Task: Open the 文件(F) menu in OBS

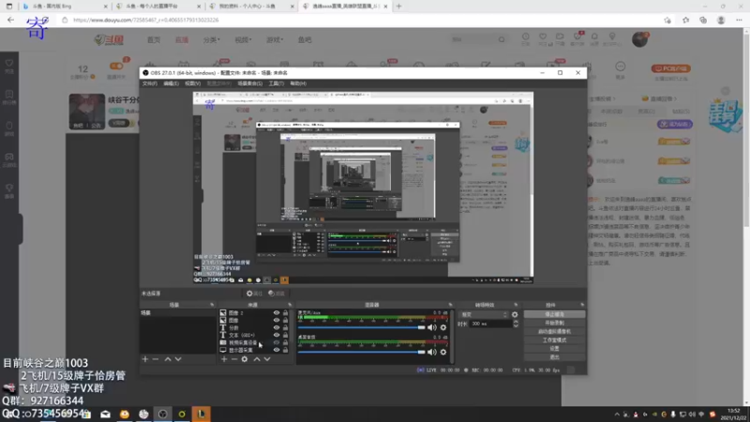Action: pyautogui.click(x=149, y=83)
